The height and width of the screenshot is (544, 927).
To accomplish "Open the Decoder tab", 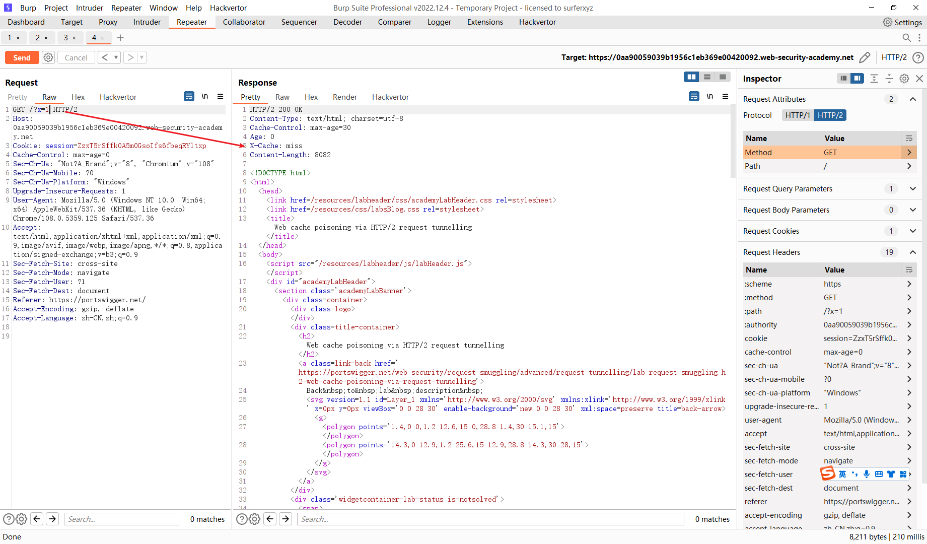I will pyautogui.click(x=347, y=22).
